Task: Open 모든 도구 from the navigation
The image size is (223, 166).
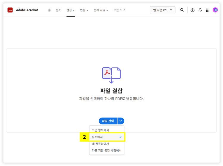Action: click(x=119, y=10)
